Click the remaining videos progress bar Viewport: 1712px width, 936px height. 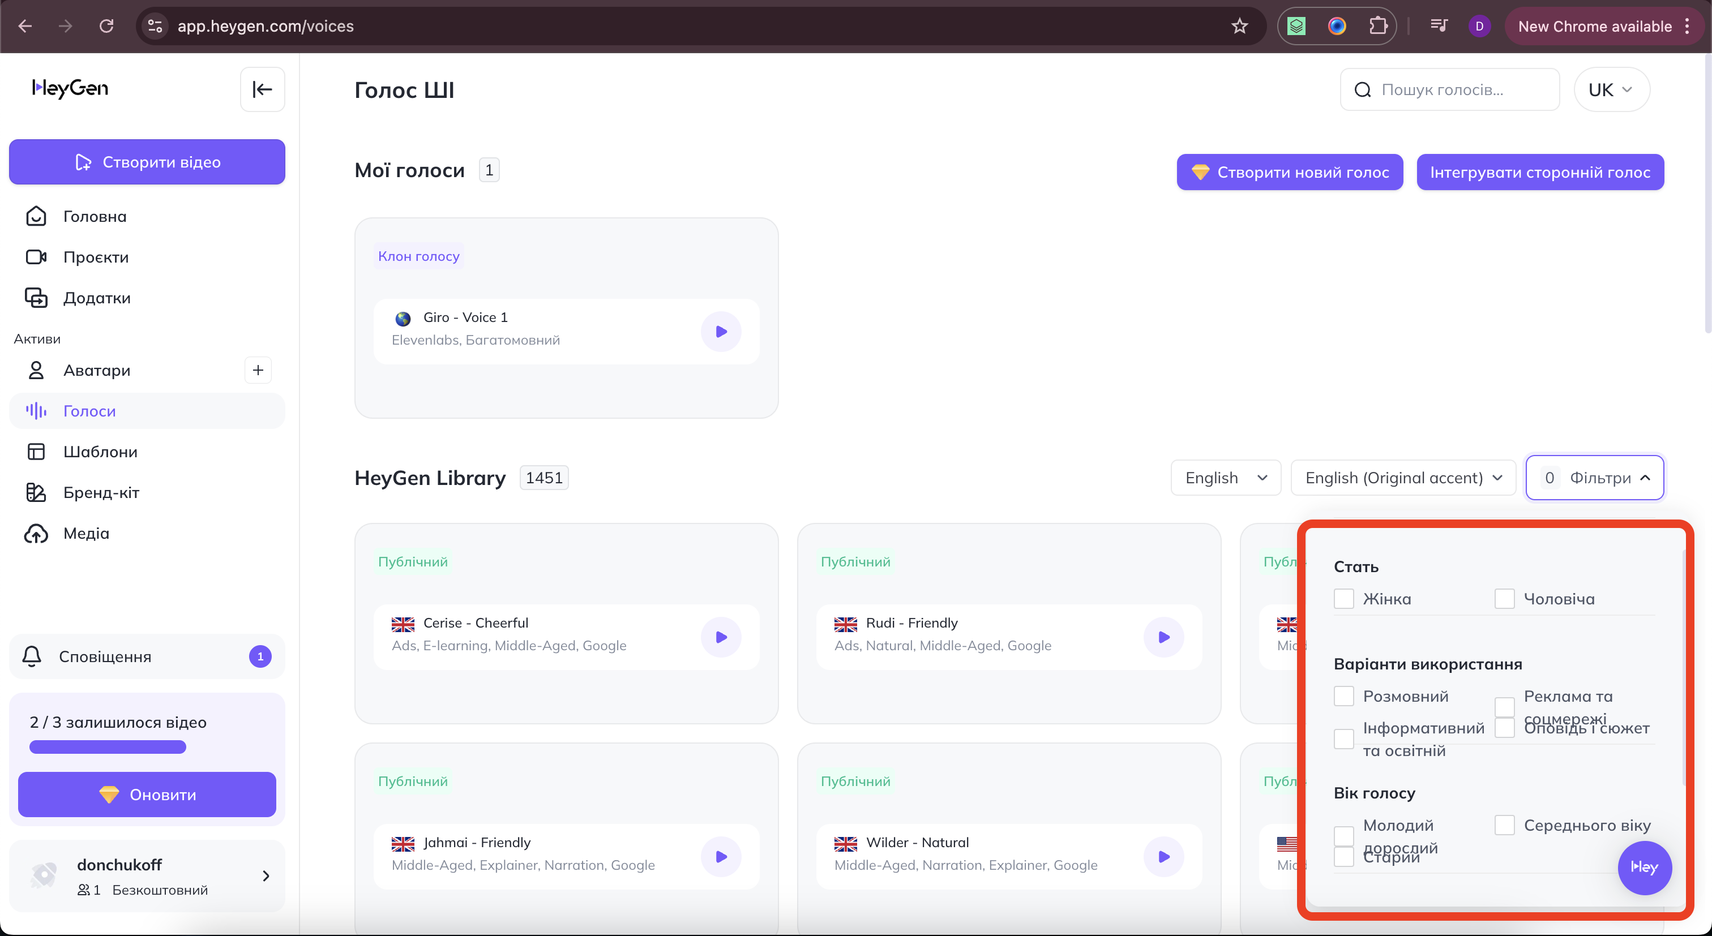108,748
